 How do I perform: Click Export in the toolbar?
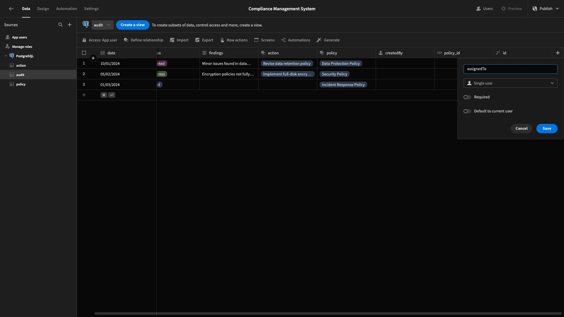click(x=204, y=40)
